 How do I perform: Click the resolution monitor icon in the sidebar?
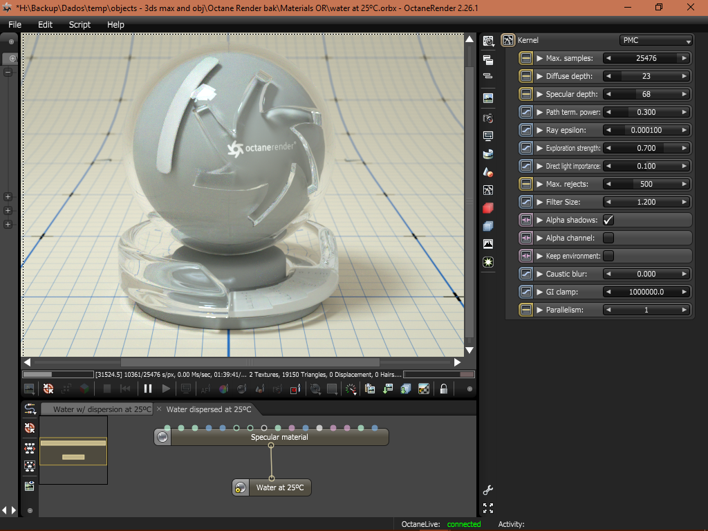488,136
